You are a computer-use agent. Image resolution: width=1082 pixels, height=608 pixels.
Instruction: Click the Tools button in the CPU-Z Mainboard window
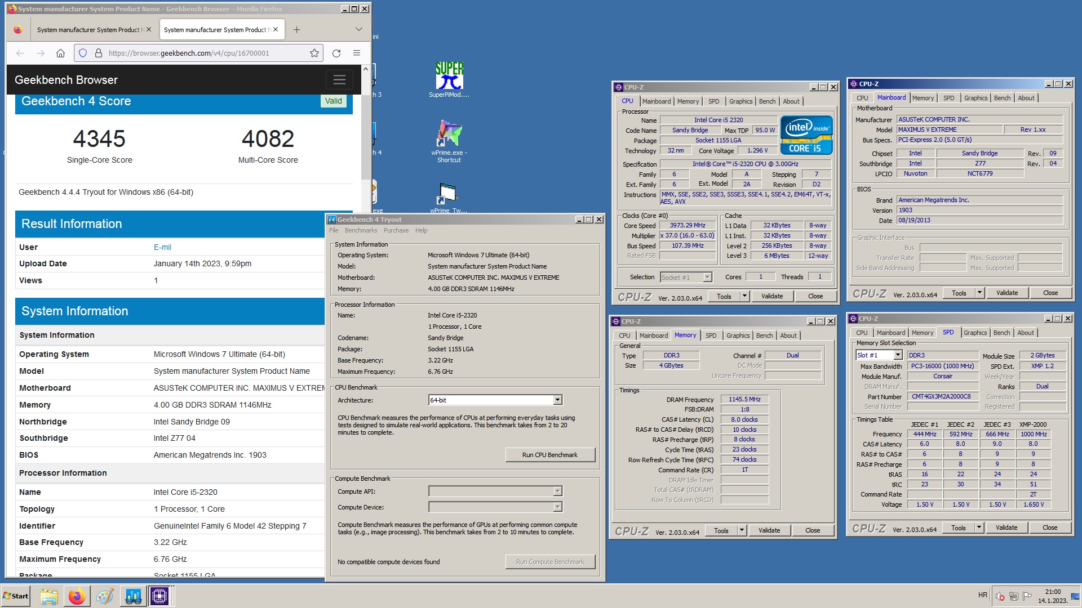[x=959, y=293]
